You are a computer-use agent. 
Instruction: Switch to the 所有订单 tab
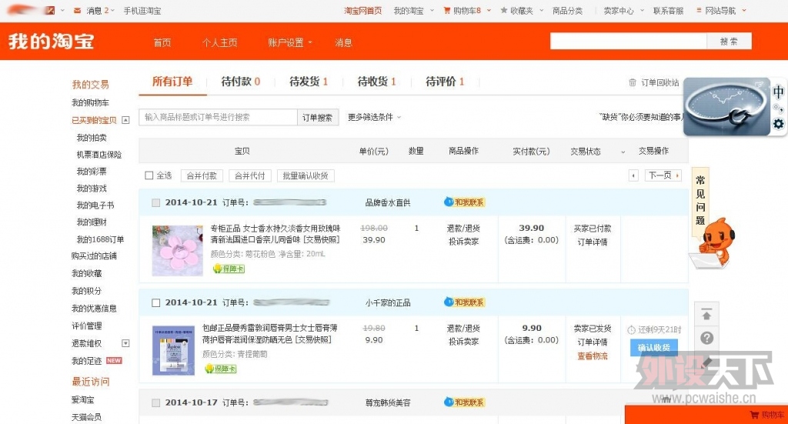(172, 82)
